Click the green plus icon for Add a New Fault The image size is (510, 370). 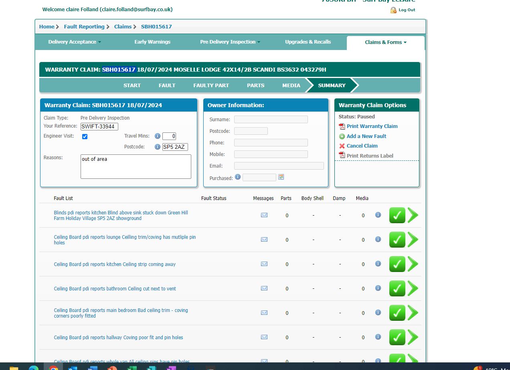(342, 136)
